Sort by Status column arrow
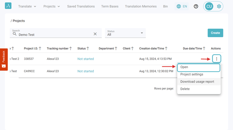The width and height of the screenshot is (233, 130). point(88,48)
